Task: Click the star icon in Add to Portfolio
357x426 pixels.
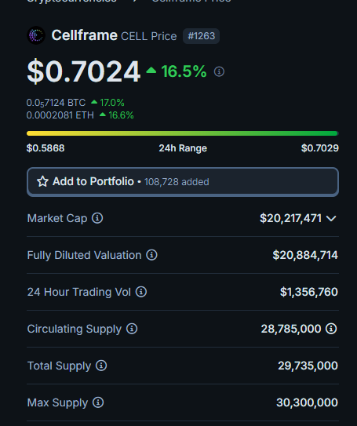Action: click(x=42, y=181)
